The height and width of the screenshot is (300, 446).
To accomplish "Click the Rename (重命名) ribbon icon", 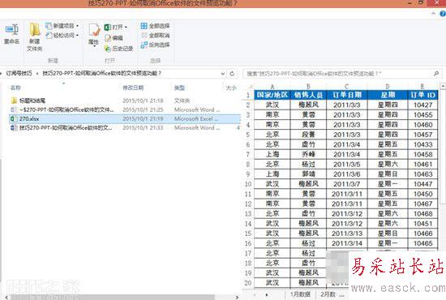I will (11, 29).
